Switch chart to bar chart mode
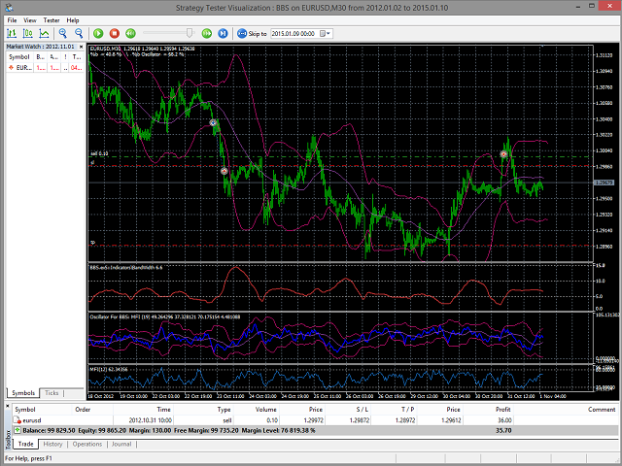 (x=12, y=33)
